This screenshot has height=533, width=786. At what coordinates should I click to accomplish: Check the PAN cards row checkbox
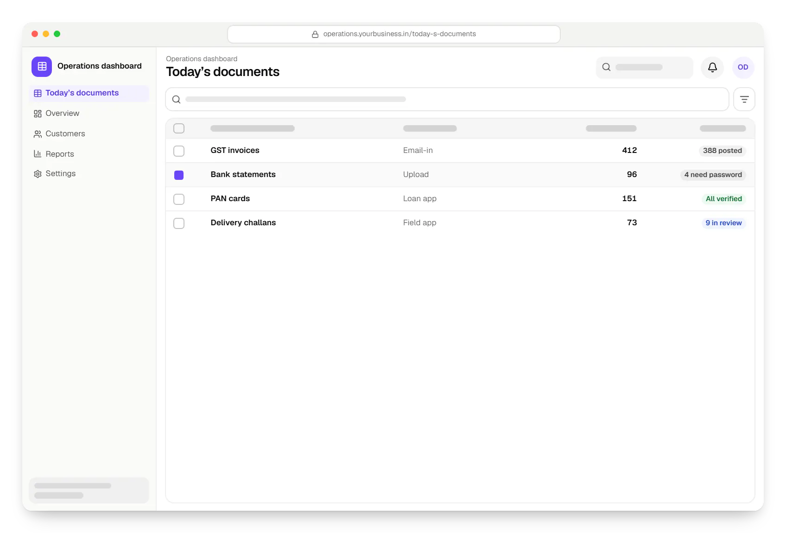179,199
